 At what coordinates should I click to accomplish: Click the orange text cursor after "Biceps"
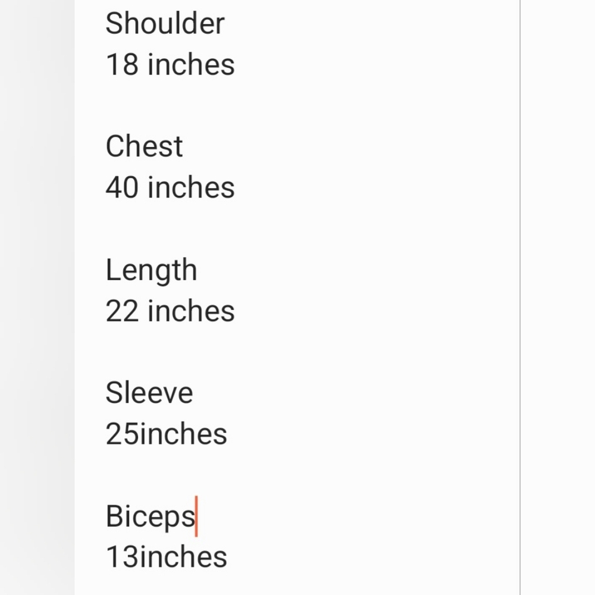click(x=196, y=516)
